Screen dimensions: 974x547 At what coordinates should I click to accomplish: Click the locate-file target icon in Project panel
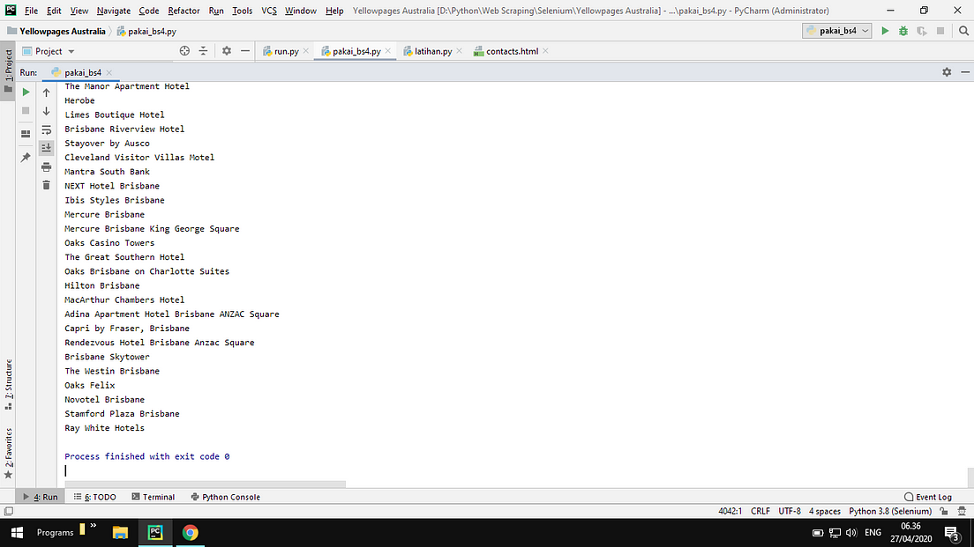coord(184,51)
